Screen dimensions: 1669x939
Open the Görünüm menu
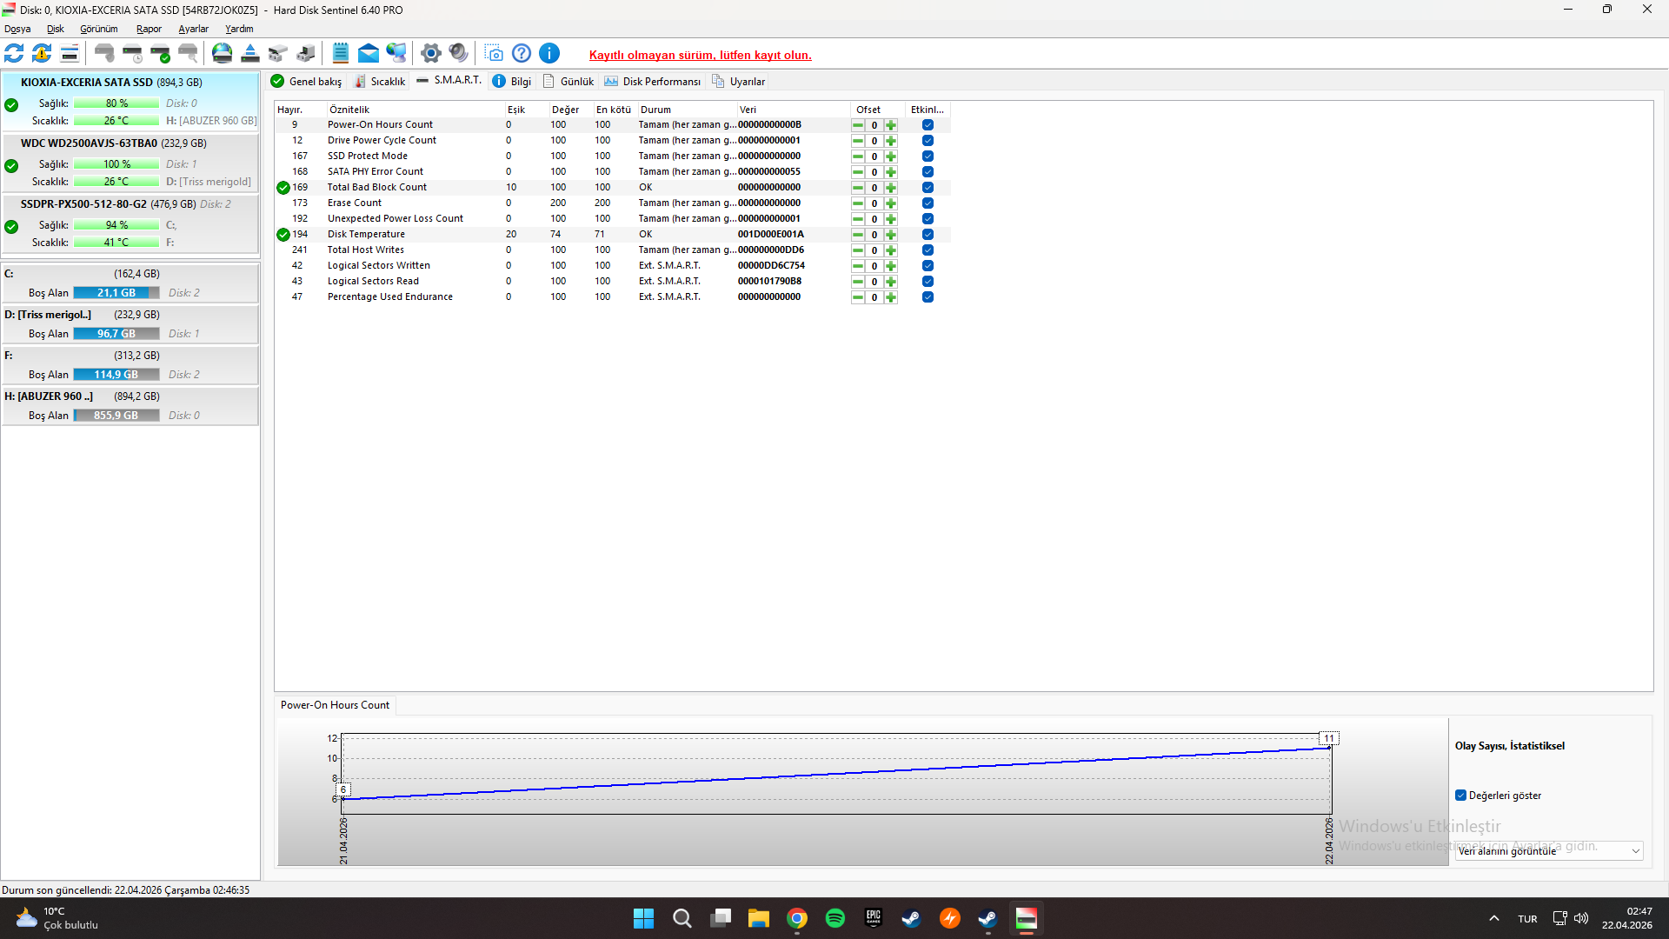[99, 29]
